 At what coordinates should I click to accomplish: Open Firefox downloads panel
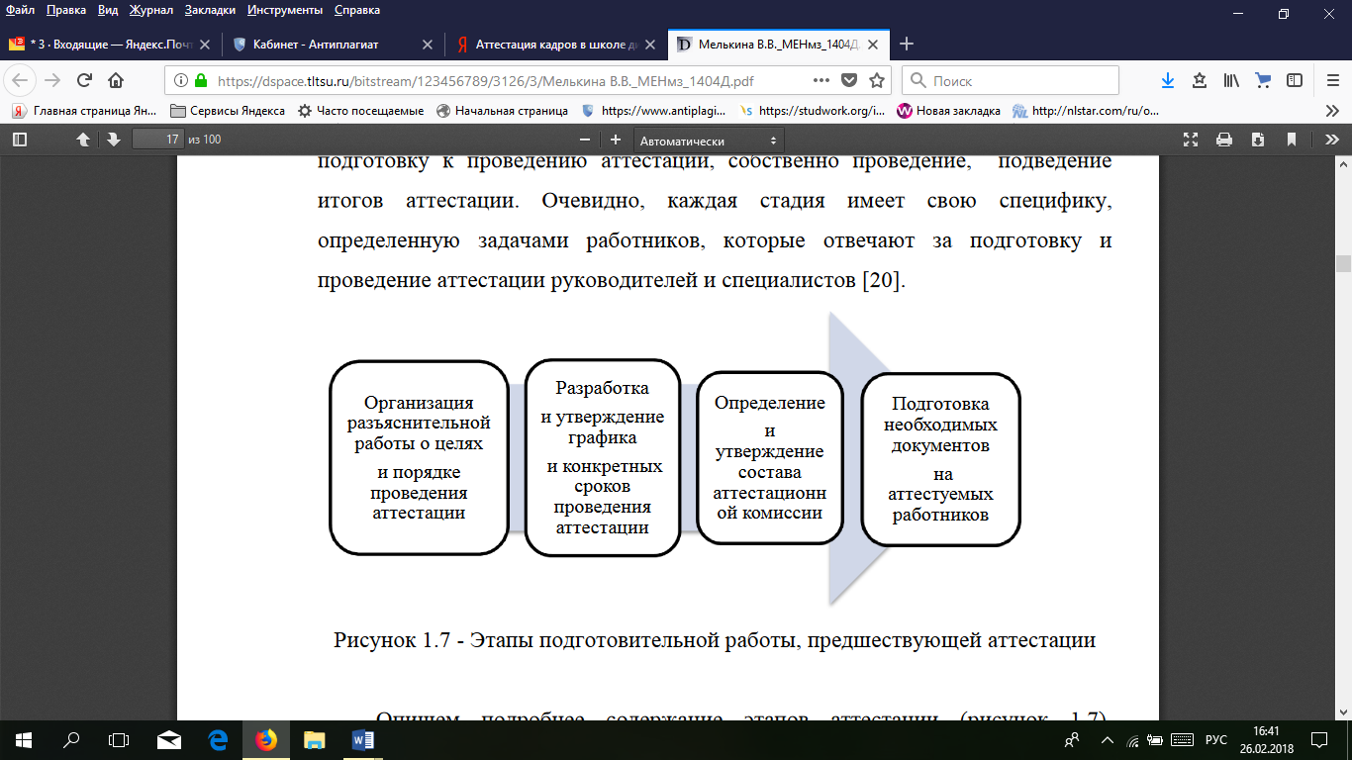[x=1168, y=81]
